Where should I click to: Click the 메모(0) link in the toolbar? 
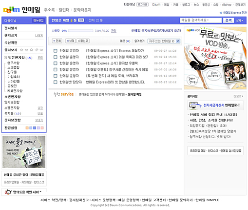125,41
